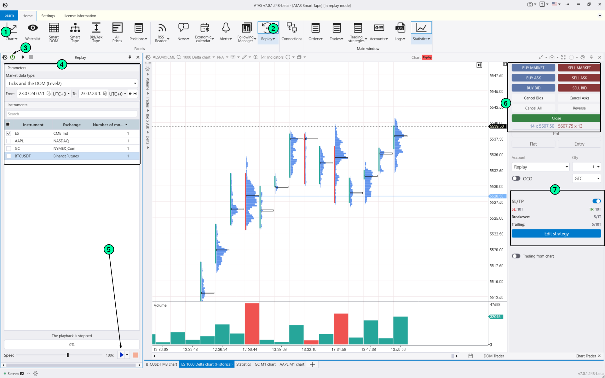
Task: Open the Logs panel
Action: [x=400, y=32]
